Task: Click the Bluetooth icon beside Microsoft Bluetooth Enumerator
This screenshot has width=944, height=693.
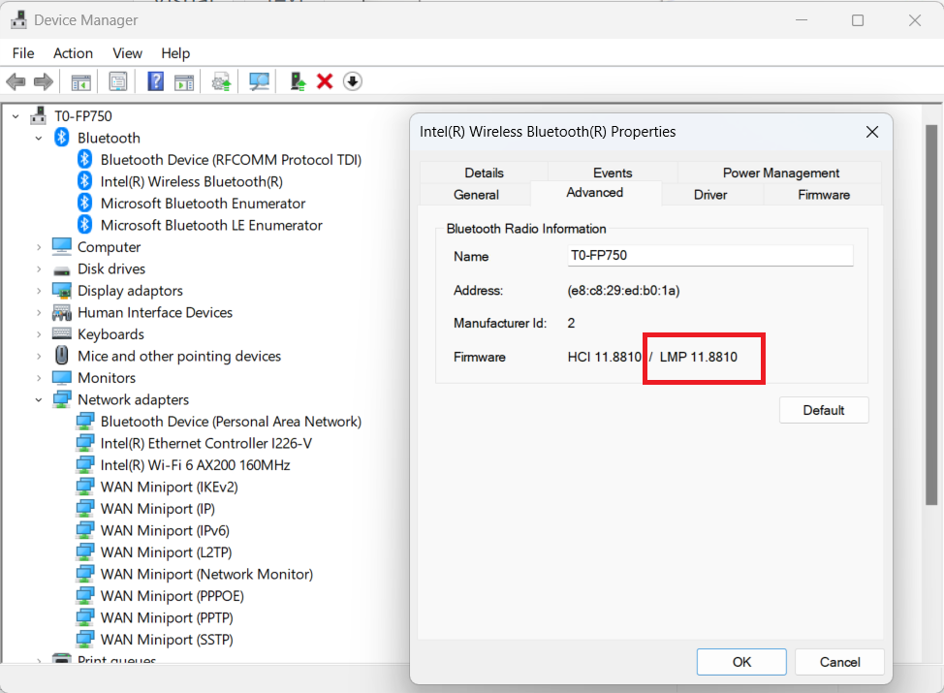Action: click(x=85, y=203)
